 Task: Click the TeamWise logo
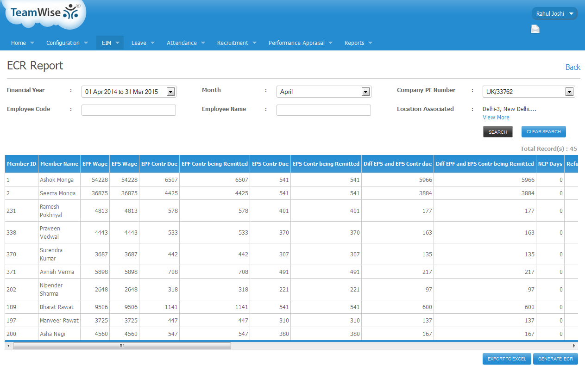coord(45,13)
